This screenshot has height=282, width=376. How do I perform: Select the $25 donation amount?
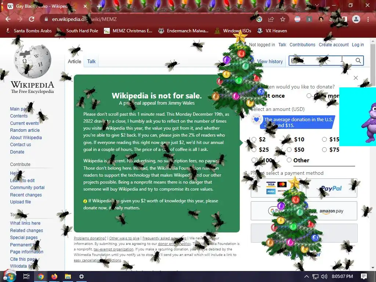(254, 150)
